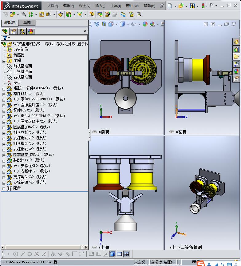The image size is (241, 266).
Task: Toggle the view link icon beside *上视
Action: click(95, 247)
